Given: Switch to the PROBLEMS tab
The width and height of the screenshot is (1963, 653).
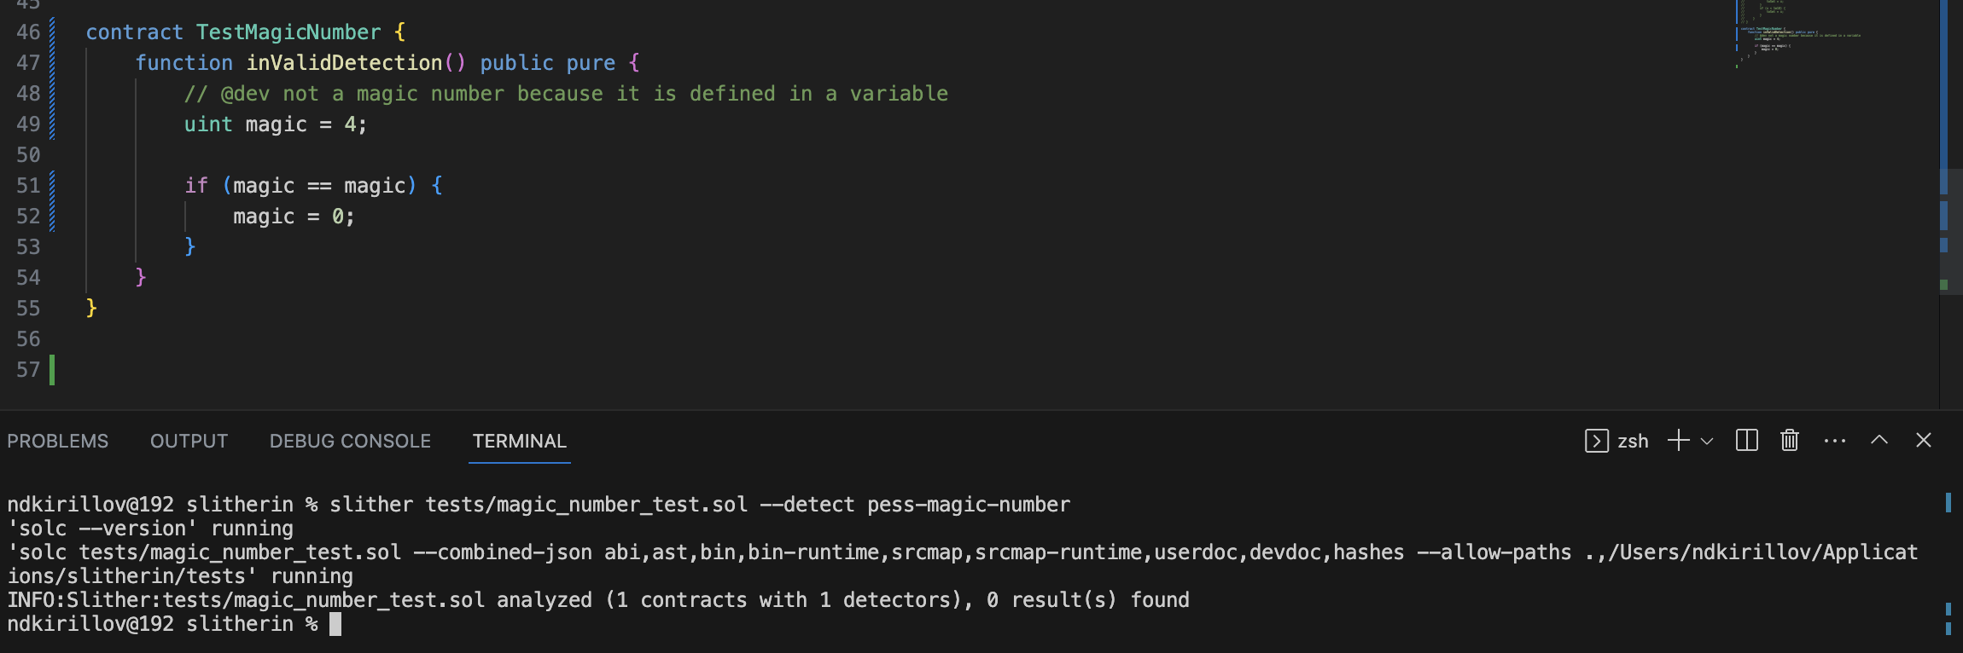Looking at the screenshot, I should (57, 441).
